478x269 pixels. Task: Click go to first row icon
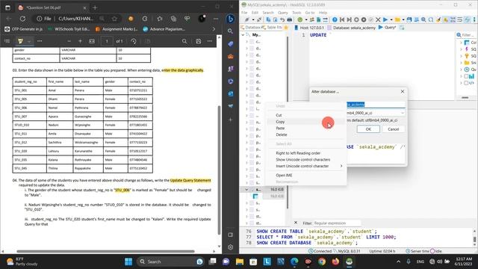click(x=342, y=20)
